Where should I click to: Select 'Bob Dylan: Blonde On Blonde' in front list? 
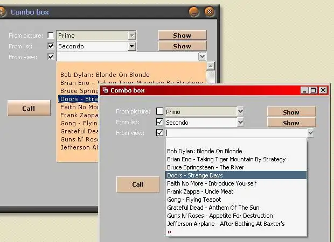[236, 151]
